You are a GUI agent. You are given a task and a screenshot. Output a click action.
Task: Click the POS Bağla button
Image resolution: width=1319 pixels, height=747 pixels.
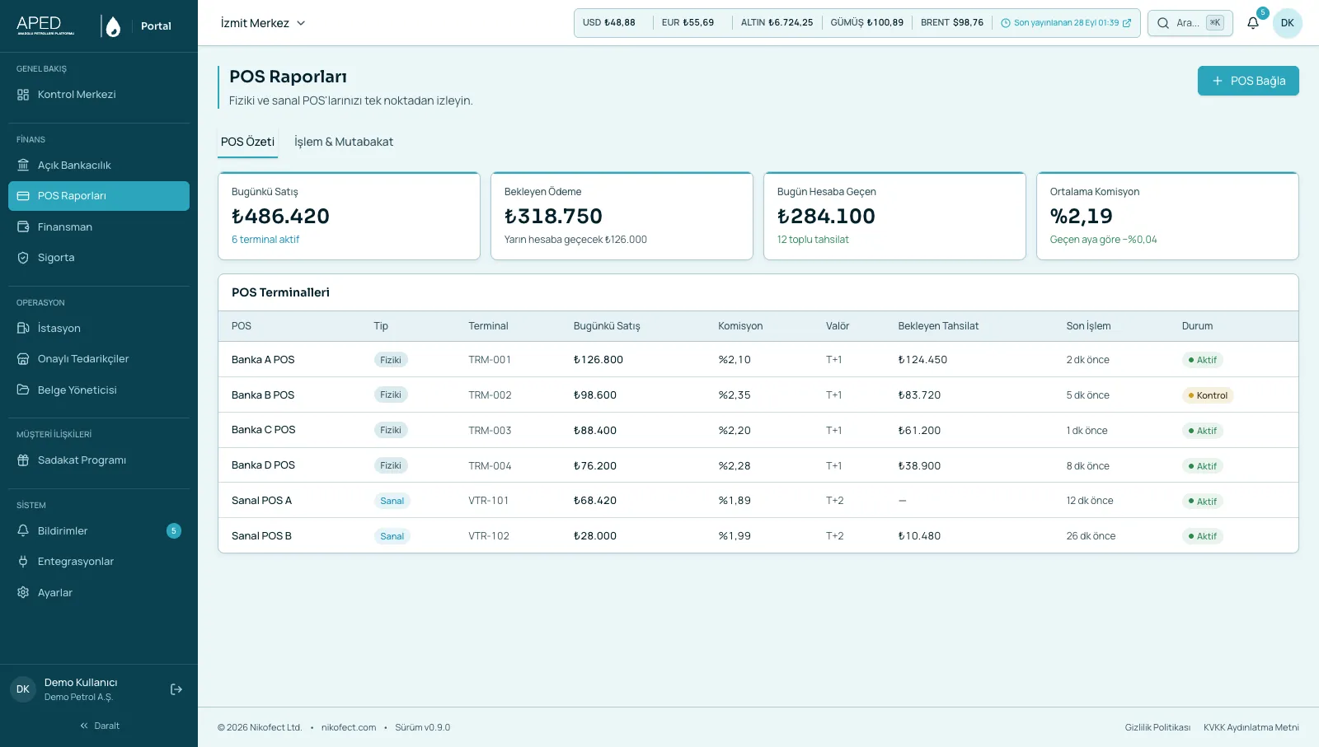pyautogui.click(x=1248, y=81)
